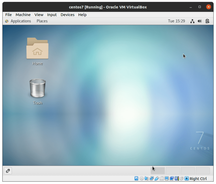
Task: Open the Devices menu
Action: (x=67, y=15)
